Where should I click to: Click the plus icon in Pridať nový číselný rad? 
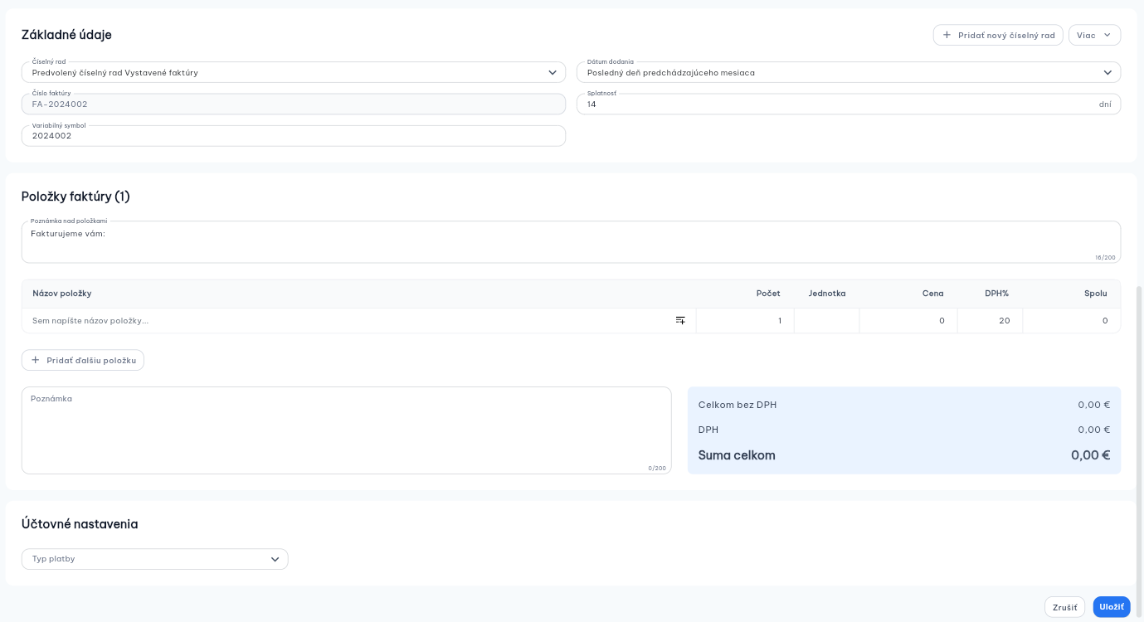click(x=947, y=35)
